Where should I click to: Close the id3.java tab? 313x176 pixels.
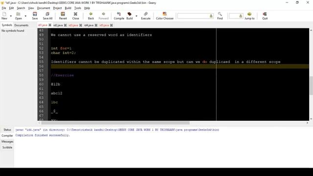point(81,25)
